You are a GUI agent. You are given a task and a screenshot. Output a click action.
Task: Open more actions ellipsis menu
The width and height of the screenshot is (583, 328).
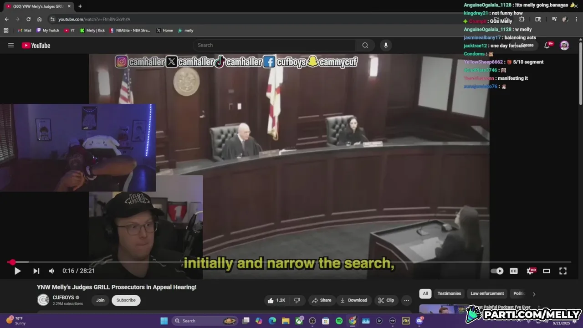(x=406, y=300)
